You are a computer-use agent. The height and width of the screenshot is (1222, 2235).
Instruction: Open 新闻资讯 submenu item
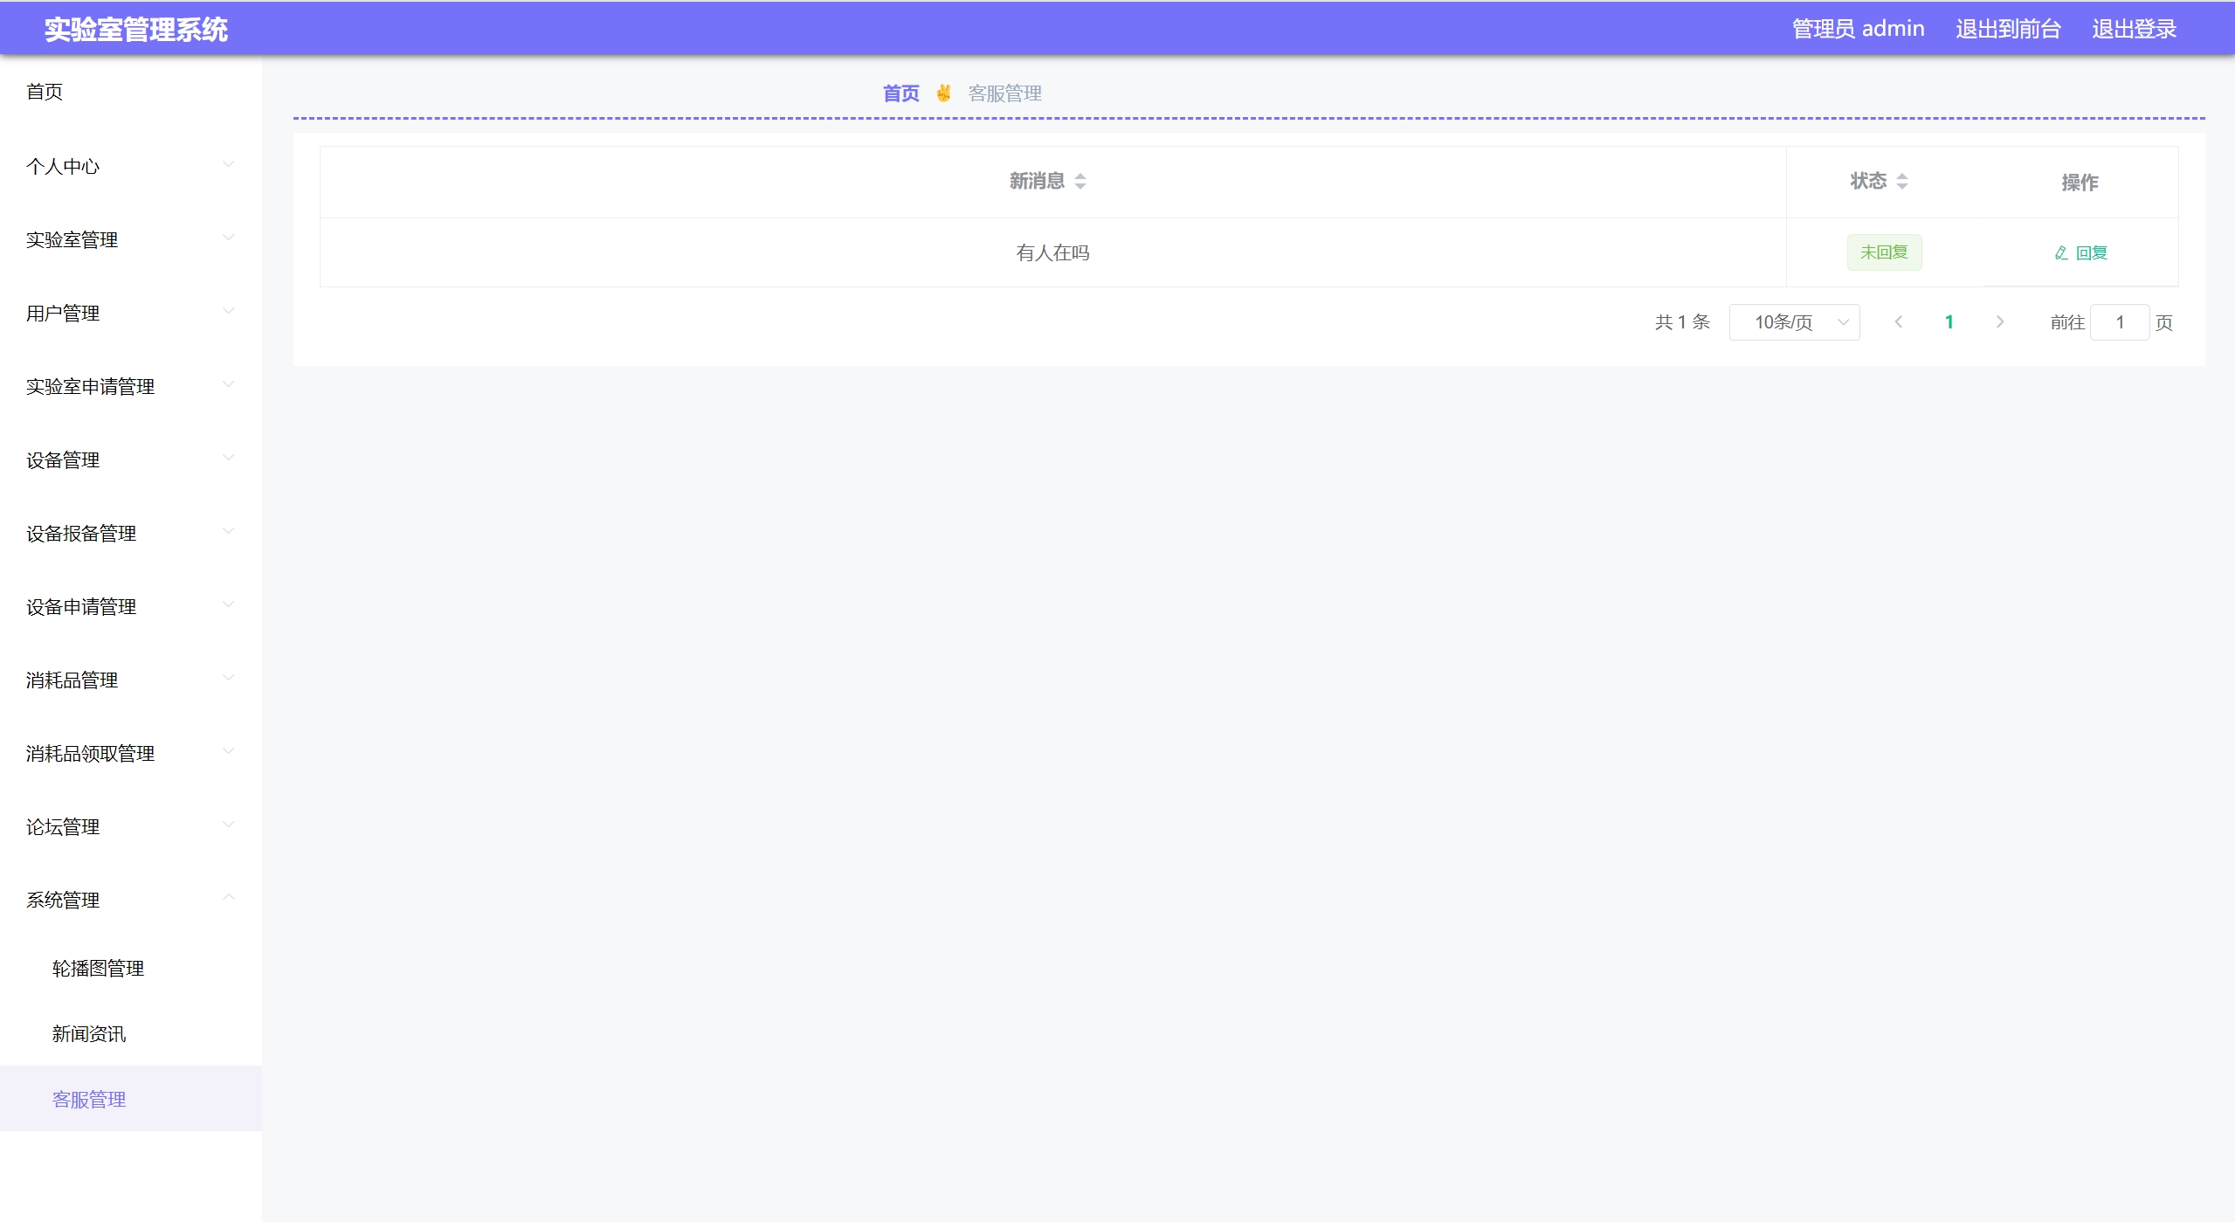89,1033
